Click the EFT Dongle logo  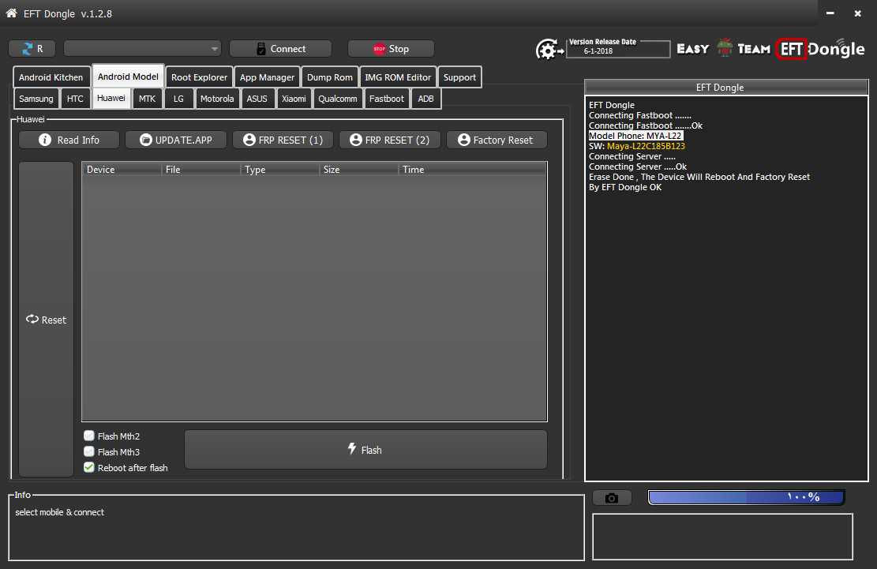coord(820,49)
